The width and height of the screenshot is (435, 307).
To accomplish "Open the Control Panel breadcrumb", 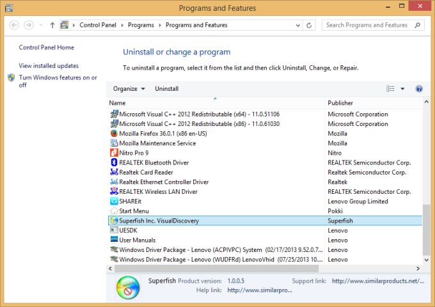I will tap(98, 25).
